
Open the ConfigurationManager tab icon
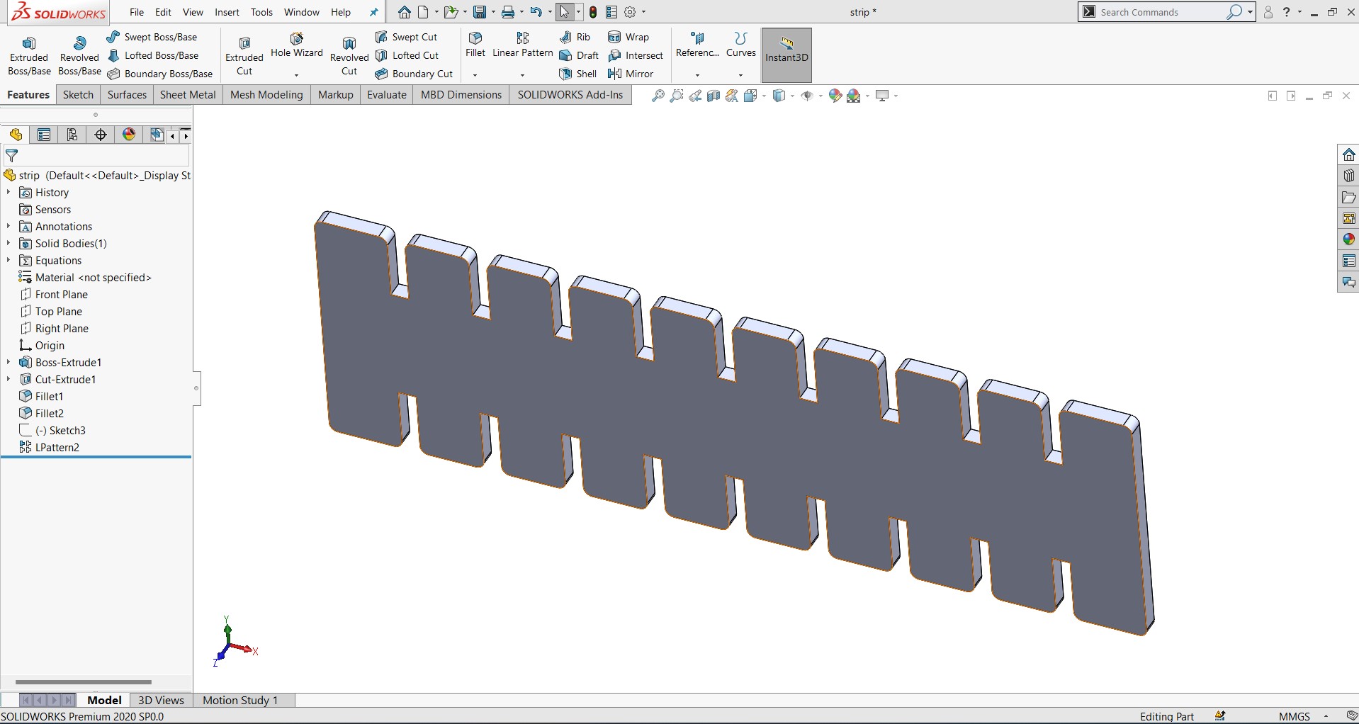72,135
